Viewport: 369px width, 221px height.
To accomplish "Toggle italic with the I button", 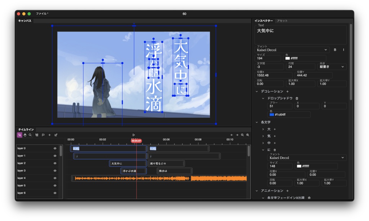I will tap(343, 50).
